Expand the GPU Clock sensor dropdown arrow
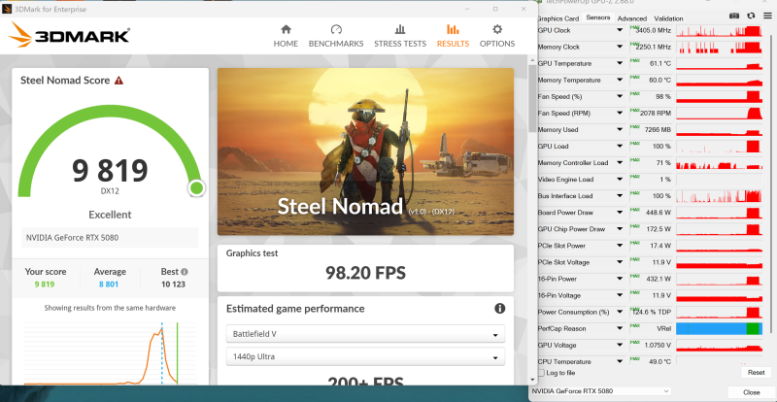Screen dimensions: 777x402 click(x=620, y=31)
